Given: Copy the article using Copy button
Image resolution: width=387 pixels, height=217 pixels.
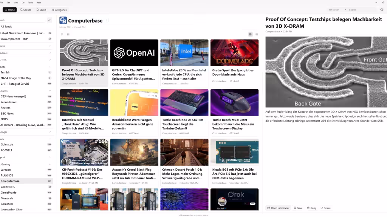Looking at the screenshot, I should coord(311,208).
